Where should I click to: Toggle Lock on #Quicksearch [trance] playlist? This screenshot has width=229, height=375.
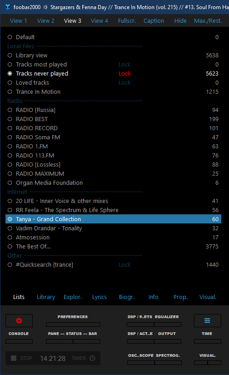click(124, 265)
